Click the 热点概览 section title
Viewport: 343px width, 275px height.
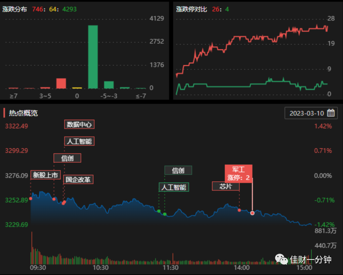point(23,113)
